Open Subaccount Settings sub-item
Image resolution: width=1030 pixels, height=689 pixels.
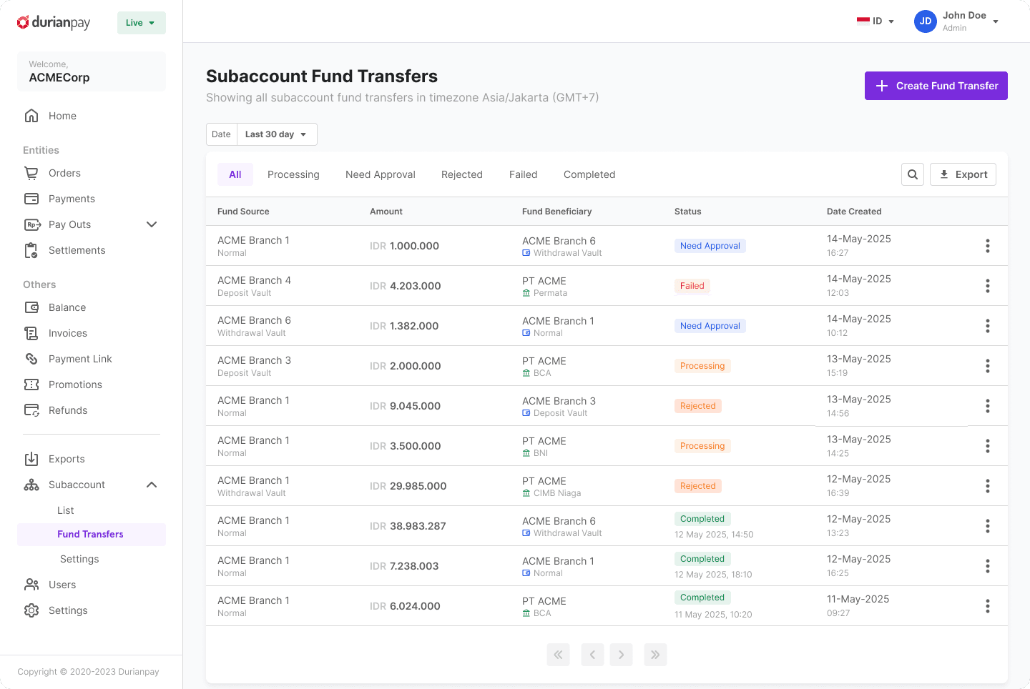point(79,559)
